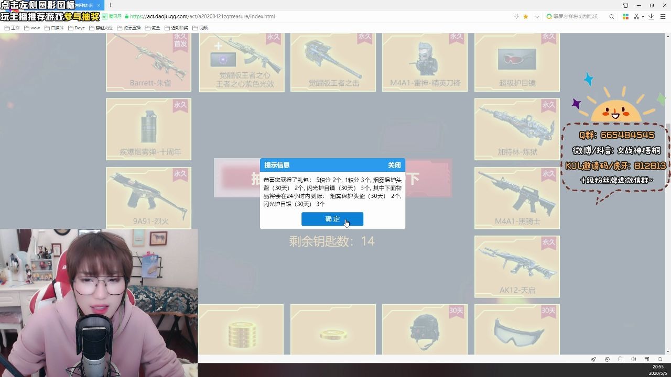
Task: Select the M4A1-雷神-精英刀锋 prize card
Action: click(x=425, y=62)
